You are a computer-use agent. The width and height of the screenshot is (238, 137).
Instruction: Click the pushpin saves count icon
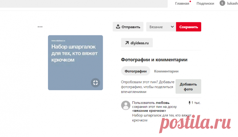tap(189, 103)
